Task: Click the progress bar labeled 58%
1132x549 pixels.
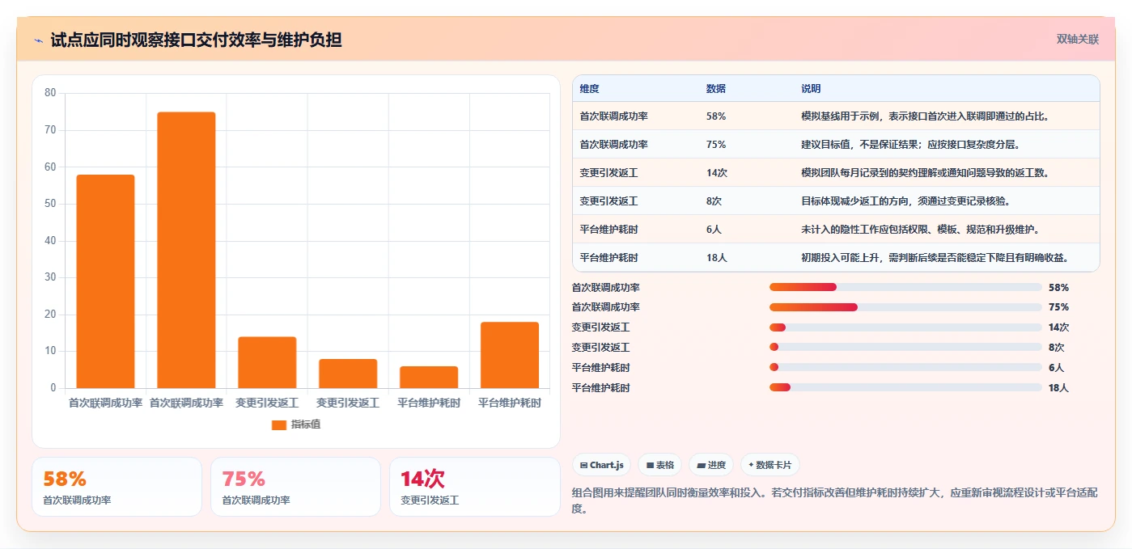Action: click(905, 287)
